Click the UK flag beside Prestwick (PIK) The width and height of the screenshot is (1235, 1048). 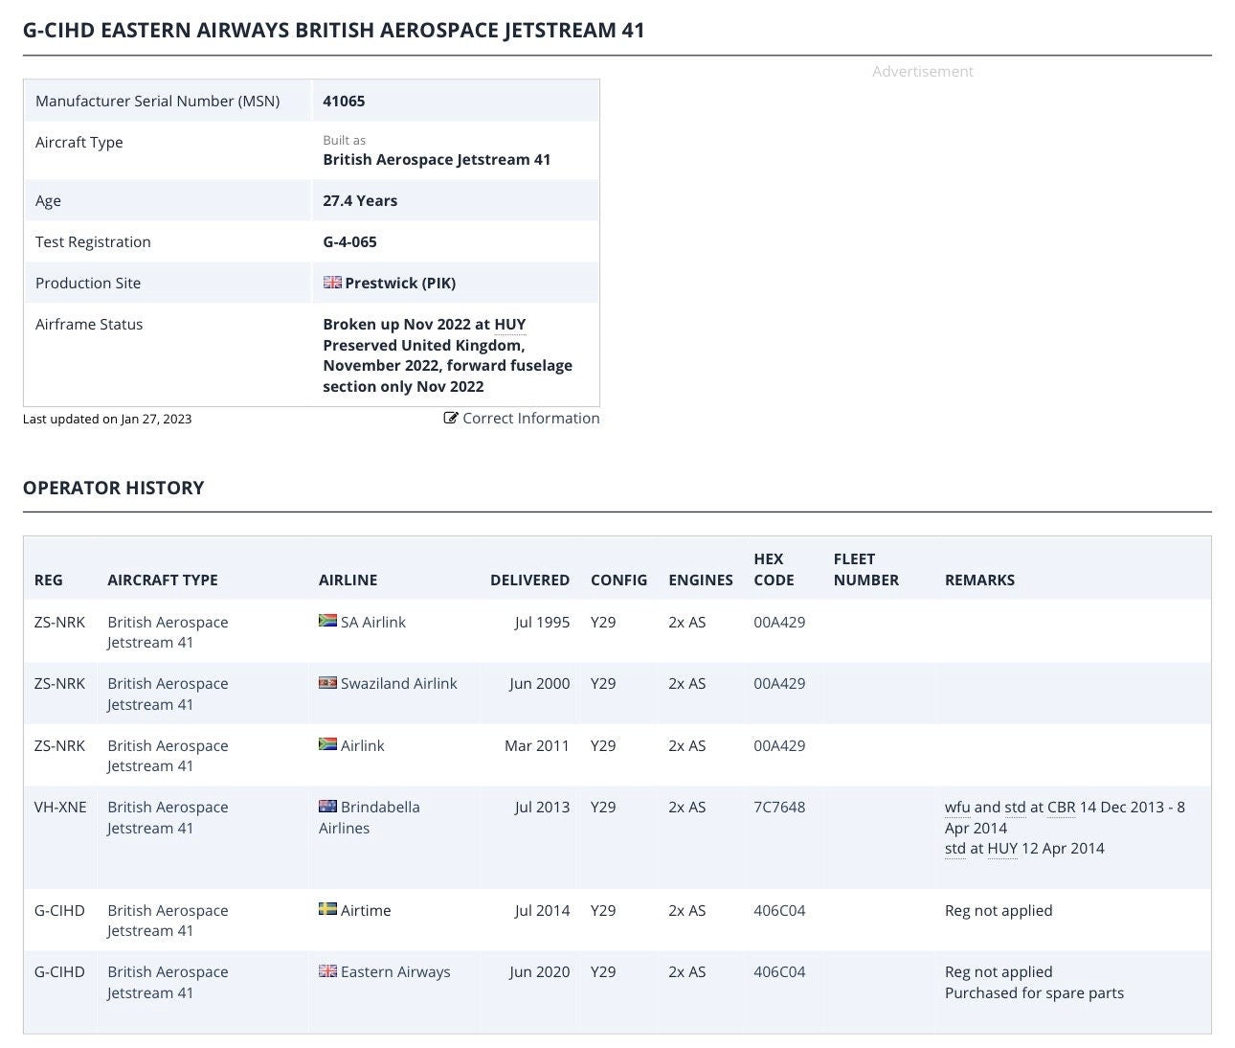point(332,283)
